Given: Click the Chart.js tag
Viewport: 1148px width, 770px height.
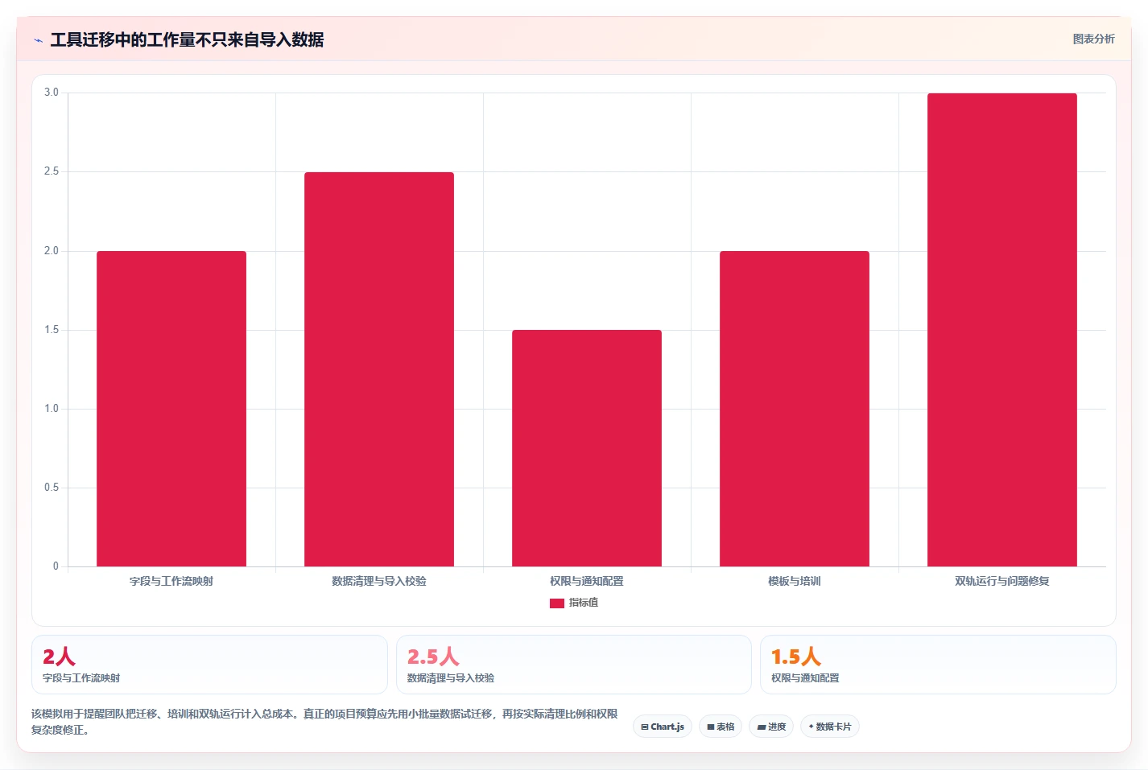Looking at the screenshot, I should tap(663, 727).
